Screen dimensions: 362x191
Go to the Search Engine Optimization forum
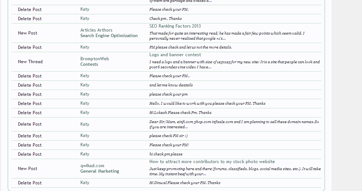tap(109, 36)
